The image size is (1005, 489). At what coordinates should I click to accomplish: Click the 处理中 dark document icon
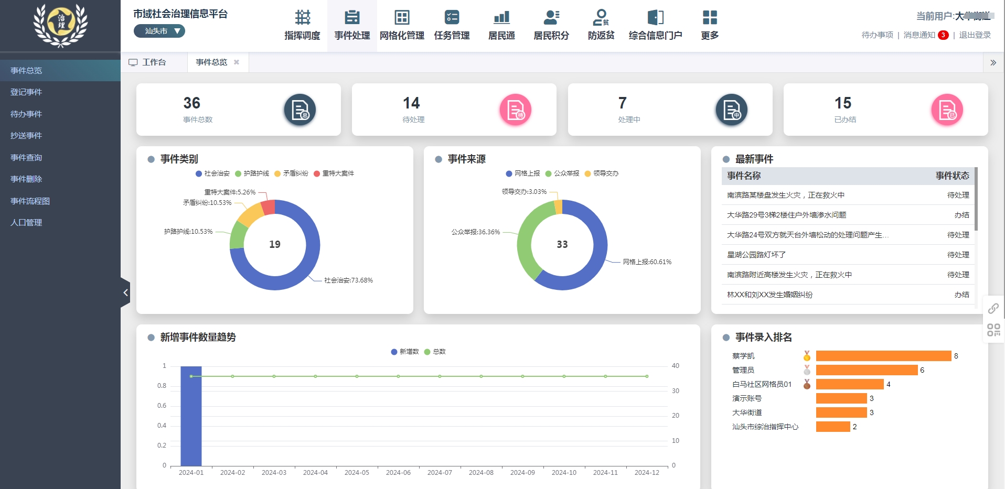tap(732, 110)
